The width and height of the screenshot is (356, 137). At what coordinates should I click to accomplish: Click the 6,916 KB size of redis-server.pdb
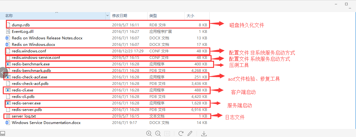tap(199, 110)
